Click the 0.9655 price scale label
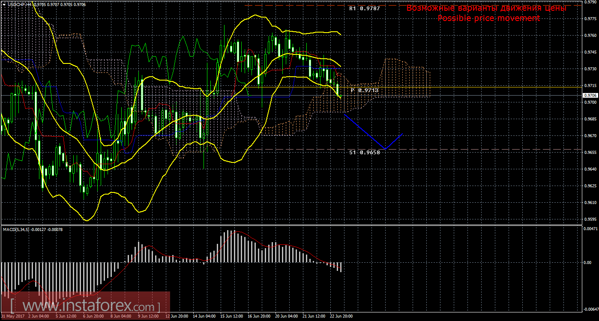 (590, 153)
